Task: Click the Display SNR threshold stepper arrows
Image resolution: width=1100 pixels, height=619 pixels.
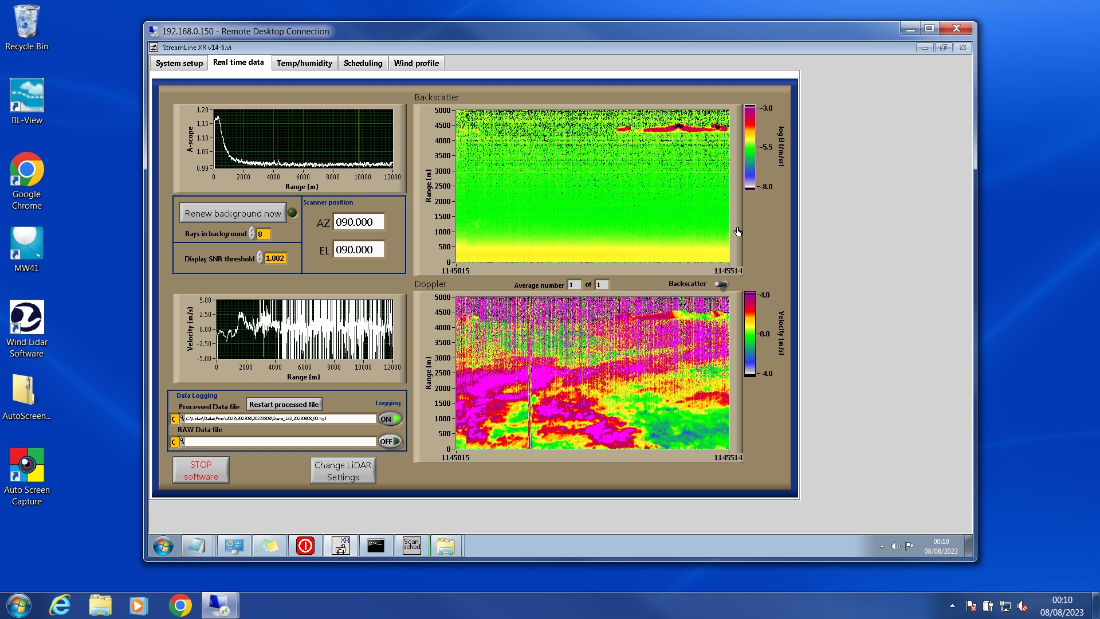Action: coord(260,258)
